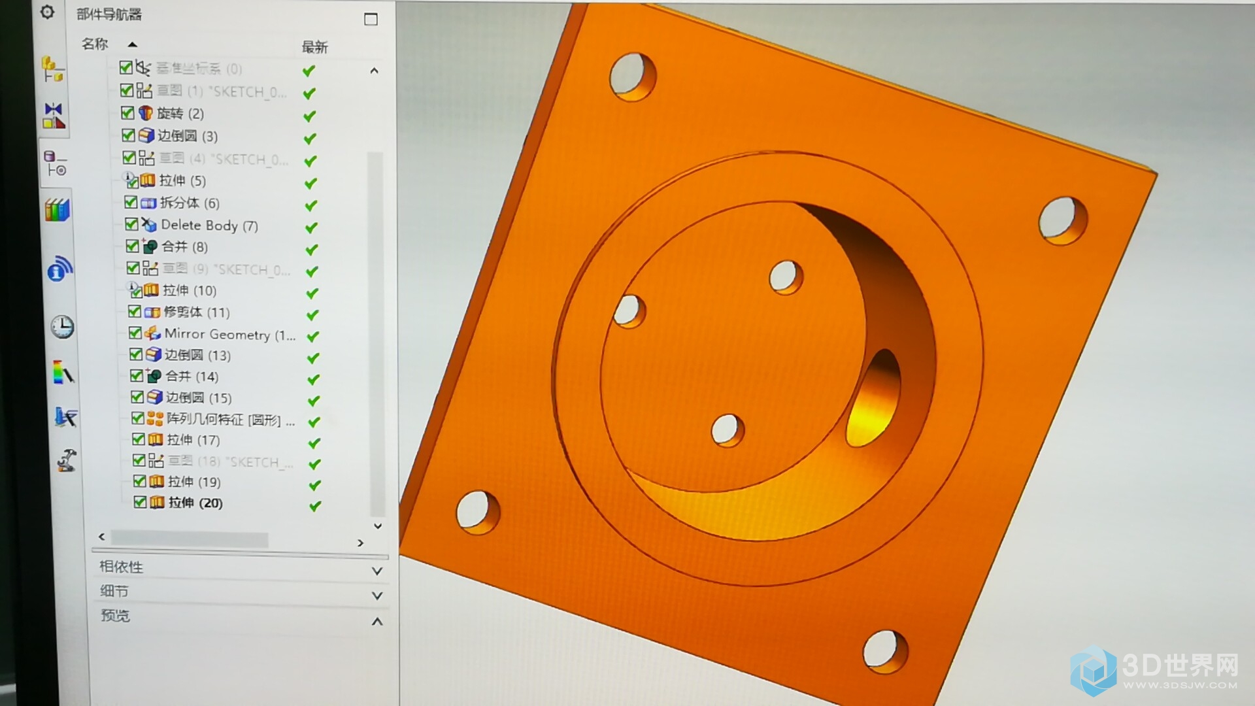Image resolution: width=1255 pixels, height=706 pixels.
Task: Click the 最新 column header
Action: [314, 47]
